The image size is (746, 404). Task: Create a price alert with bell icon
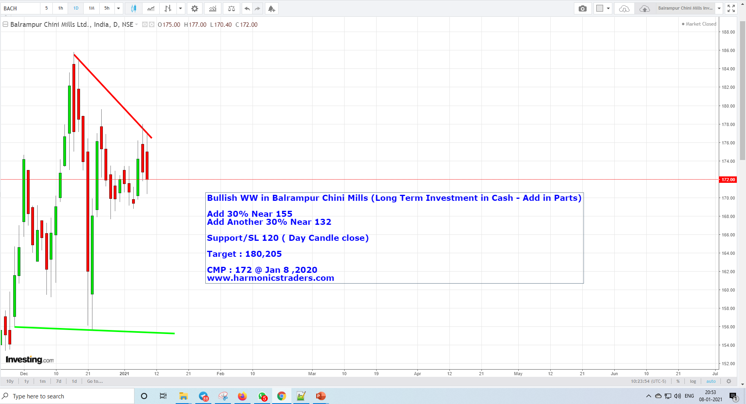pos(272,8)
